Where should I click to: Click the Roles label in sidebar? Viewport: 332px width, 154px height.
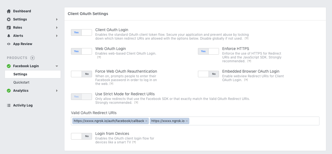(17, 28)
